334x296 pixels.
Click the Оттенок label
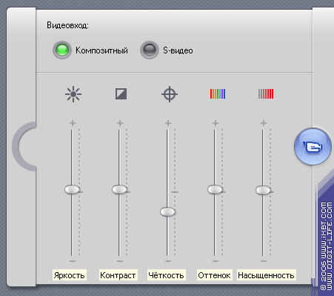coord(214,275)
